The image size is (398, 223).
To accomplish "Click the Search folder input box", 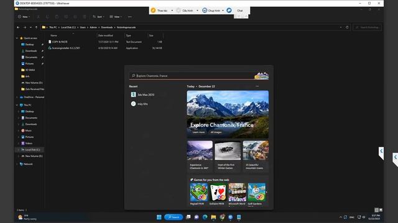I will (367, 27).
